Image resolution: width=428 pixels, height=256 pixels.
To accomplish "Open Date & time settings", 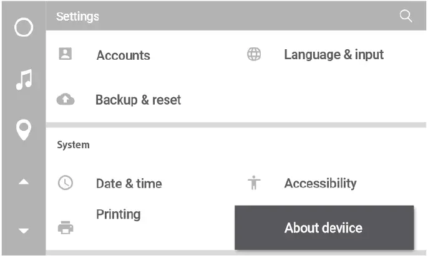I will 129,184.
